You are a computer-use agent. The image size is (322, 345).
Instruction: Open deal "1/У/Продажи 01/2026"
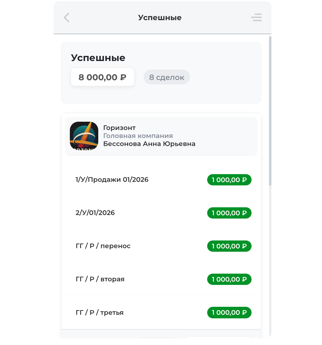point(112,180)
